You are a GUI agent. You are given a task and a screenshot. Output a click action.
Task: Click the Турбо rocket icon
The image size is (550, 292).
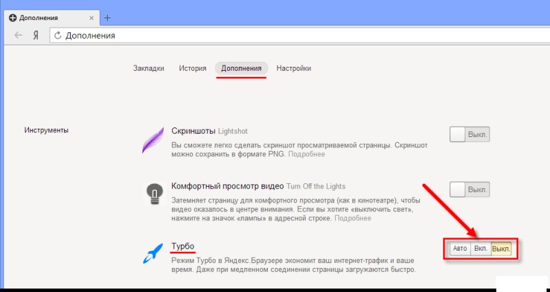pos(154,253)
